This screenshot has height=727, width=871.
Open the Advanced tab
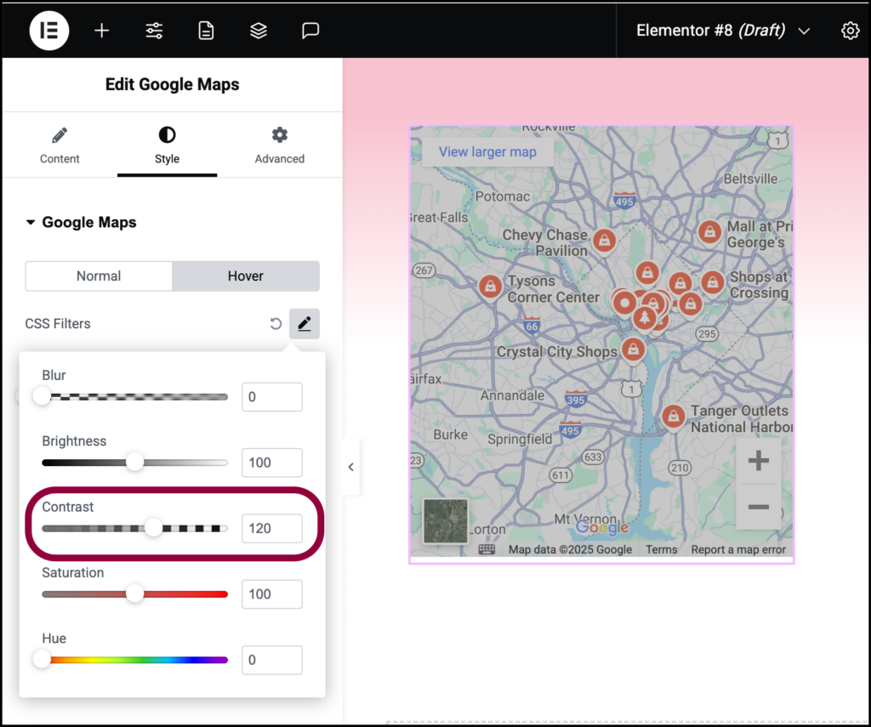click(279, 145)
